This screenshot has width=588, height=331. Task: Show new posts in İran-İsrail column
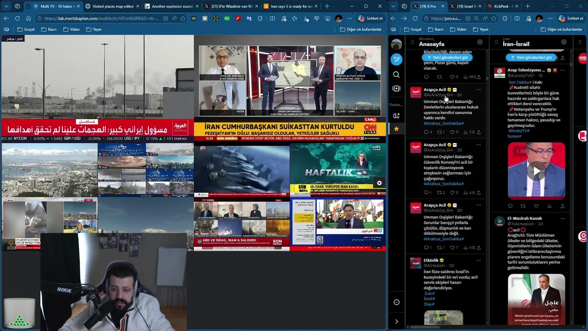[x=531, y=57]
